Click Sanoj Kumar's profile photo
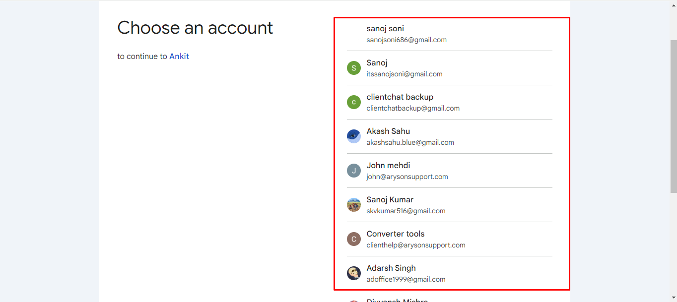677x302 pixels. pyautogui.click(x=353, y=205)
